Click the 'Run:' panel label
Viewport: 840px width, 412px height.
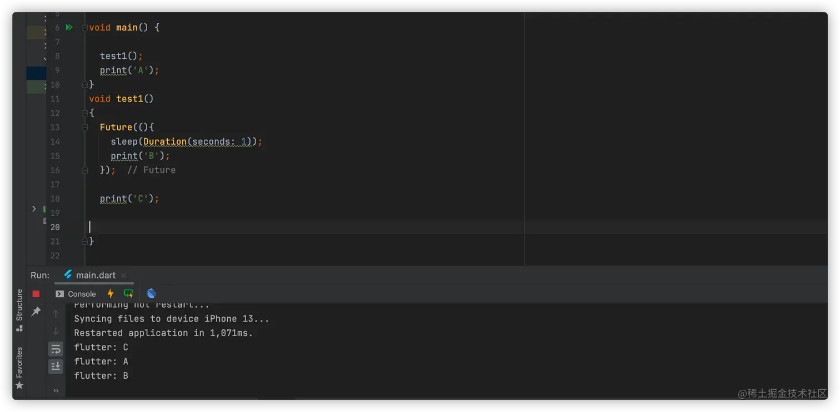40,275
